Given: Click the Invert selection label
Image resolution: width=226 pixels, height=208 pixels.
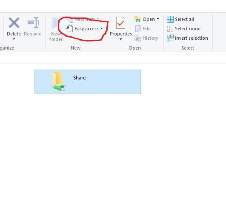Looking at the screenshot, I should point(192,38).
